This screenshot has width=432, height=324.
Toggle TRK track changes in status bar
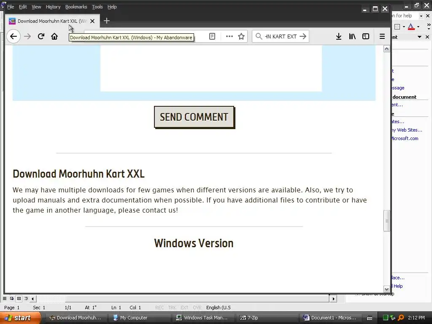tap(172, 308)
